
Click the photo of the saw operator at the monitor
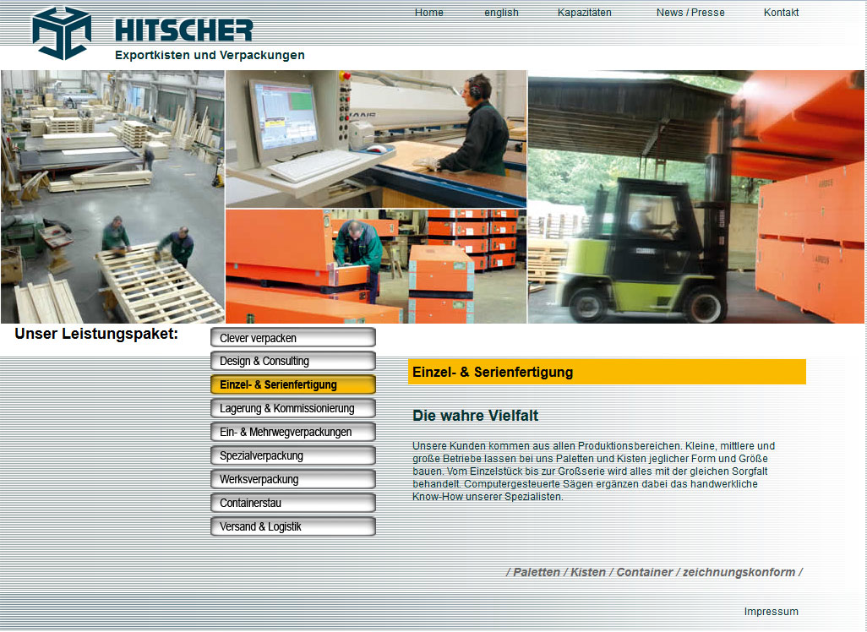(376, 139)
